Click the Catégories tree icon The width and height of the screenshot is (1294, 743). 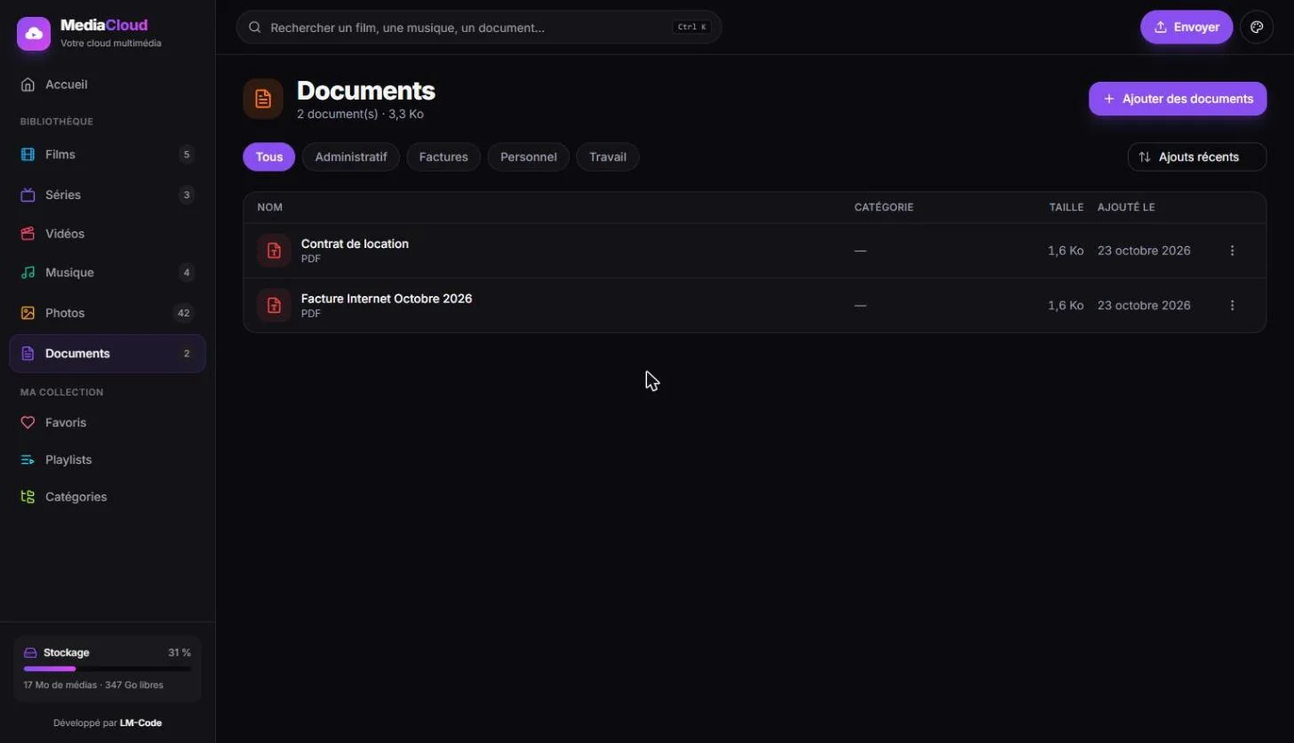(x=28, y=497)
